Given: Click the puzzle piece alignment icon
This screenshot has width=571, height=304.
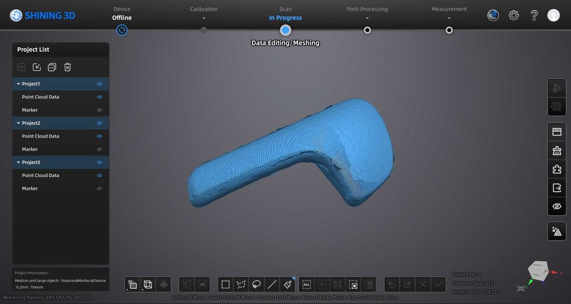Looking at the screenshot, I should coord(557,169).
